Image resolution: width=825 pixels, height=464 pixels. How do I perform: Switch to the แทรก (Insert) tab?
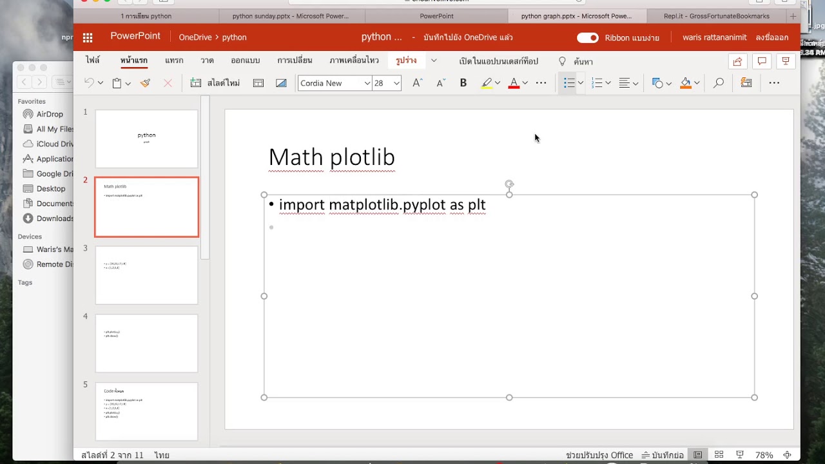tap(174, 61)
